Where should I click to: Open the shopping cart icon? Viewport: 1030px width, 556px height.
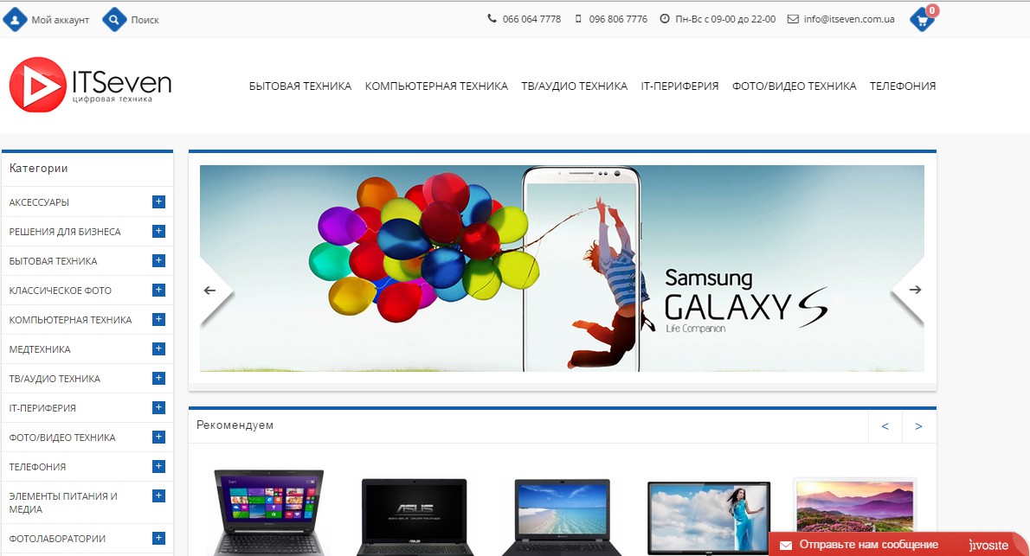point(923,20)
